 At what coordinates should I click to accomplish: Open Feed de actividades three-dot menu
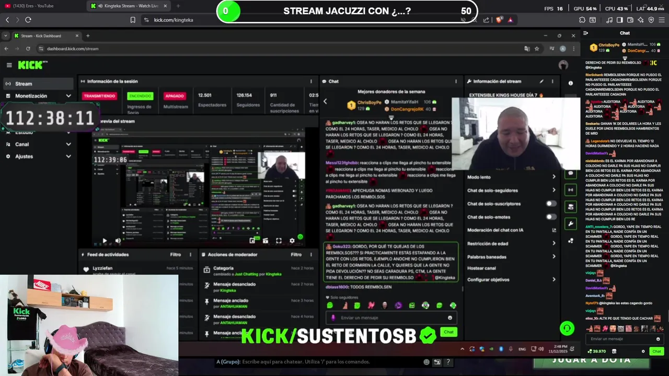coord(190,254)
